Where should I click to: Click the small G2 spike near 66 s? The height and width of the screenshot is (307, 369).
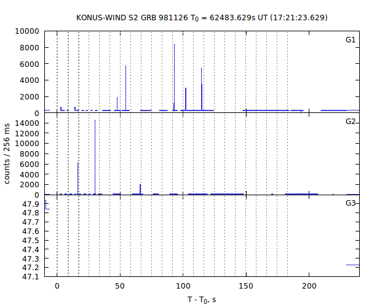[x=140, y=189]
